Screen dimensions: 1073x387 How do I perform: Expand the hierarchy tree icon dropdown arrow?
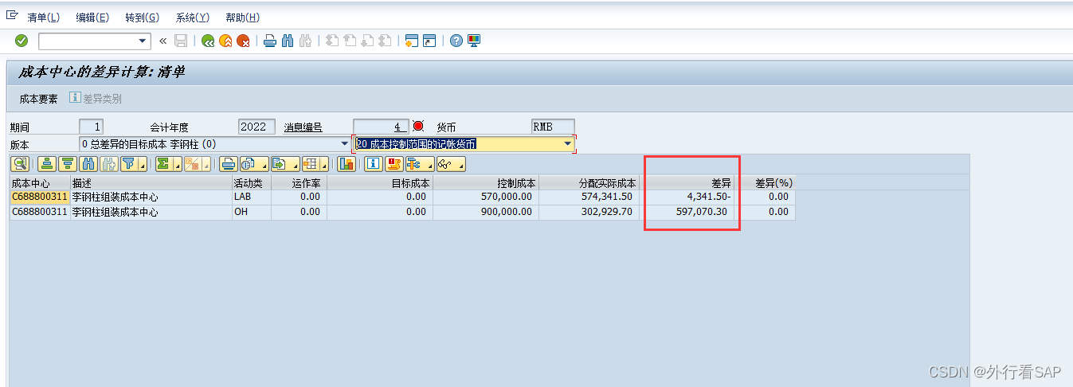point(429,164)
